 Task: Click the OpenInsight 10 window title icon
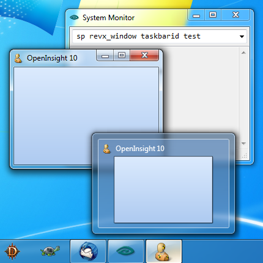tap(18, 58)
